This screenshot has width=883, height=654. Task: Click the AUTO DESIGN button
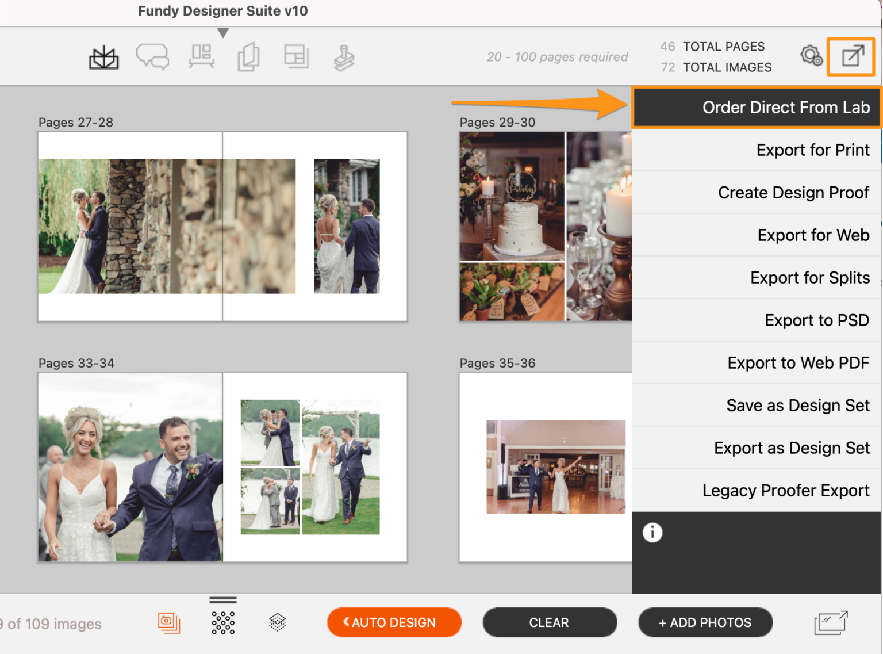click(394, 622)
